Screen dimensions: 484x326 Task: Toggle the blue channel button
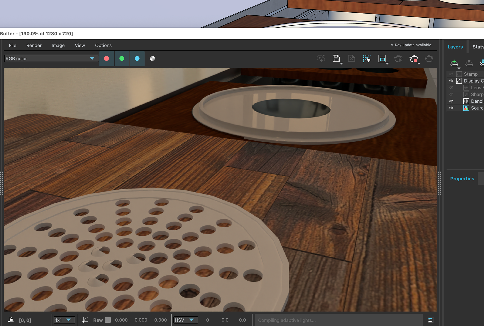pyautogui.click(x=137, y=58)
